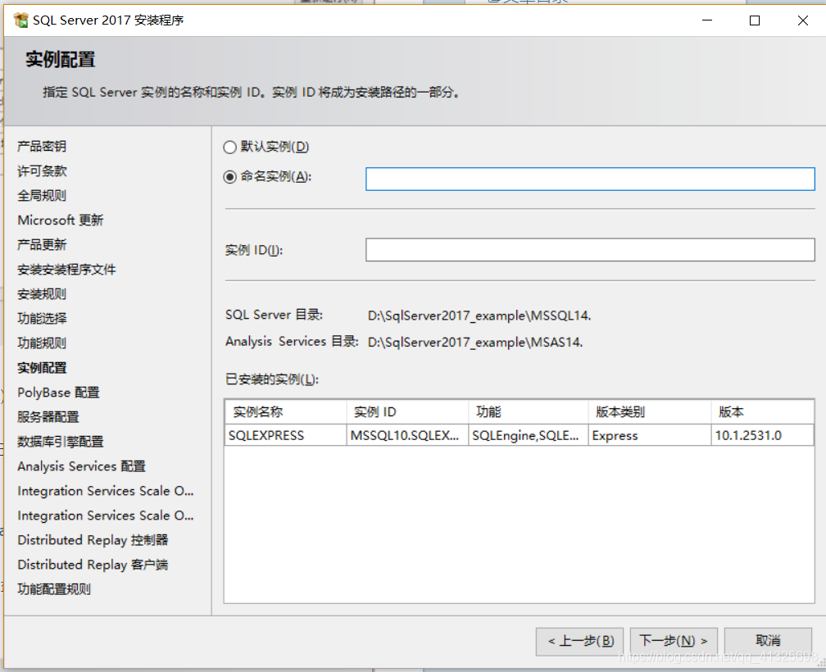Select the 服务器配置 sidebar step

coord(48,417)
